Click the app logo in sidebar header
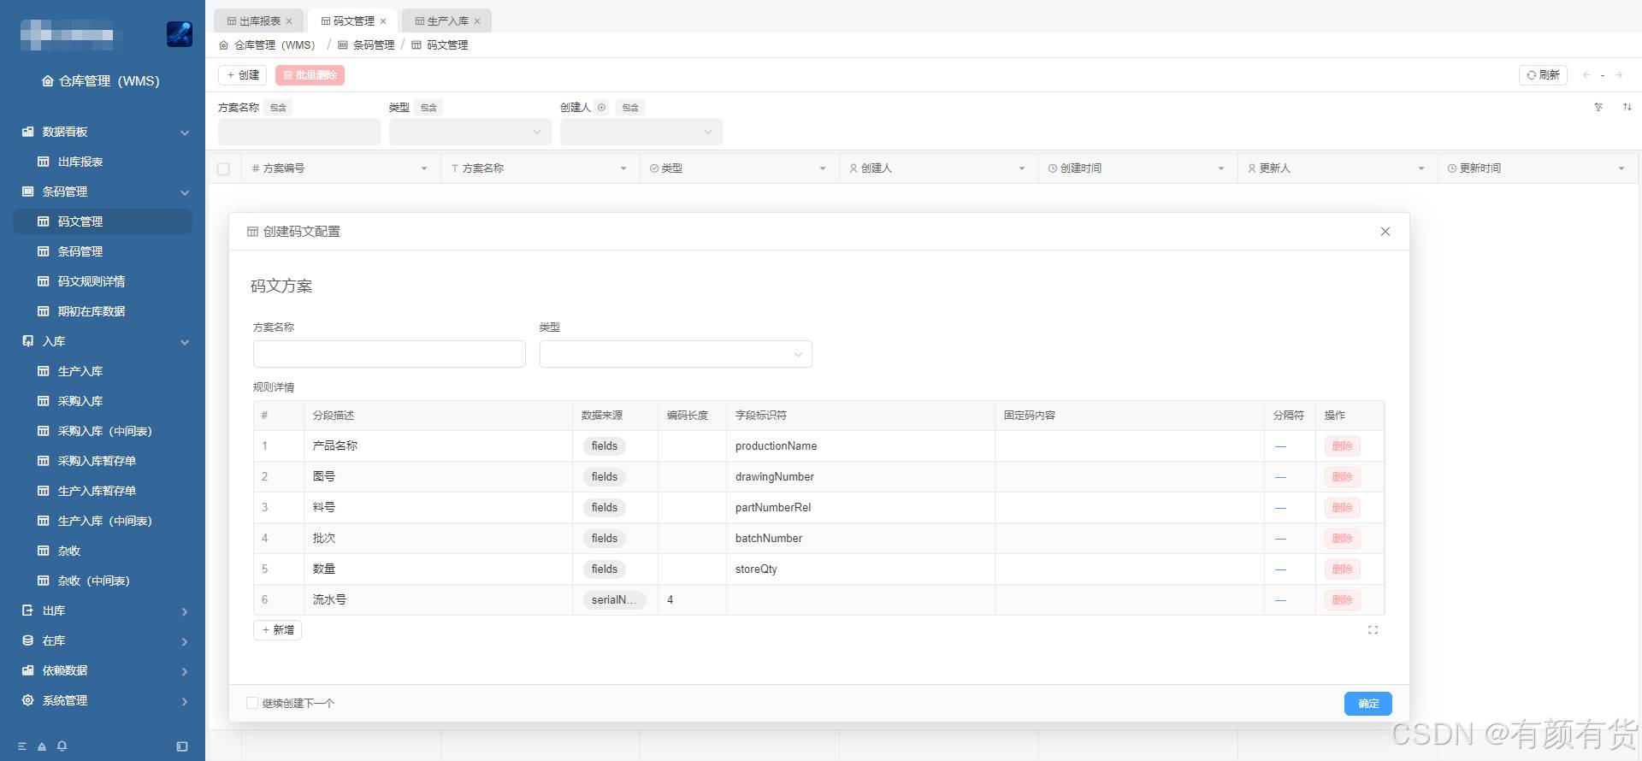1642x761 pixels. click(x=179, y=34)
